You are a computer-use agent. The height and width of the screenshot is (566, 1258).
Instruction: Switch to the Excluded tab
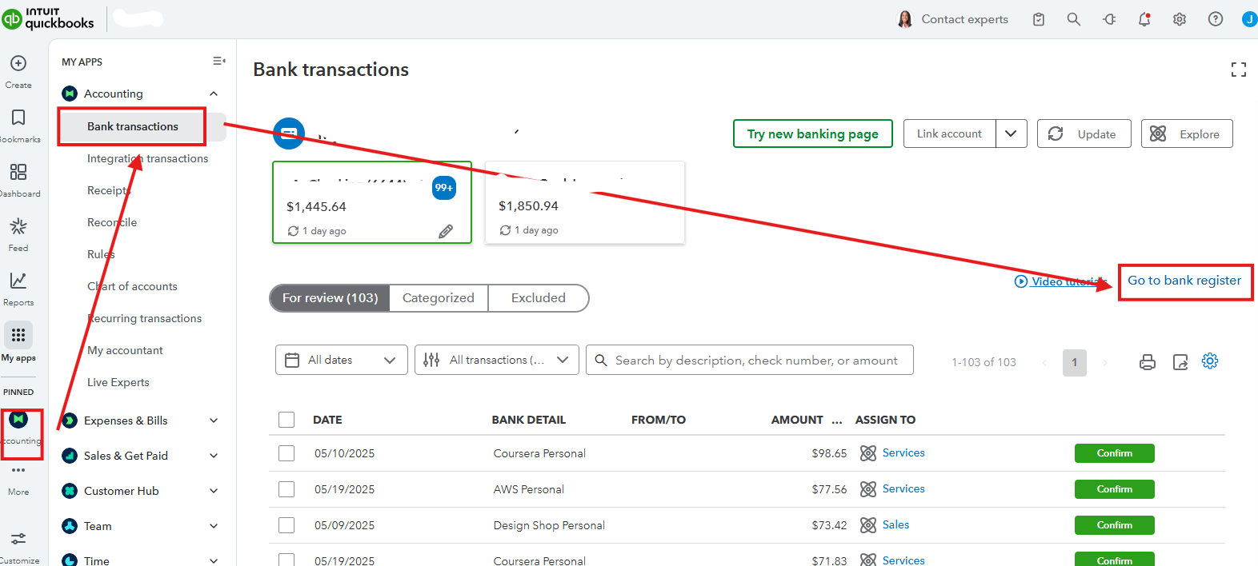coord(539,298)
